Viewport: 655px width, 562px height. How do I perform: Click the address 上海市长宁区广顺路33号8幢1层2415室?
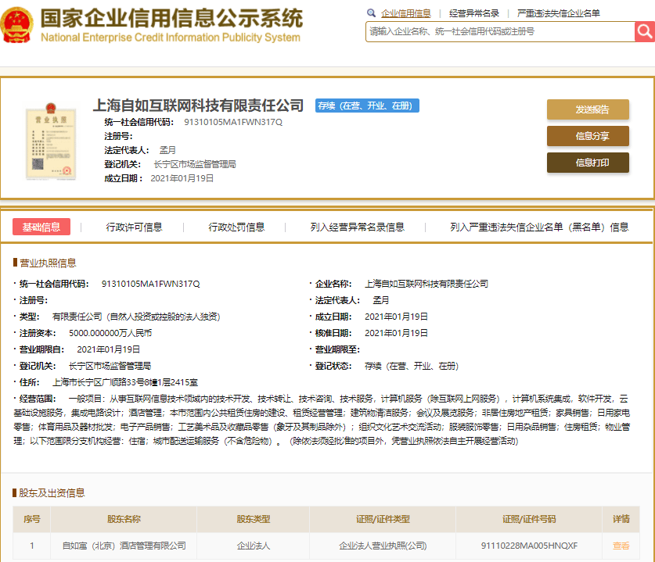[x=125, y=382]
